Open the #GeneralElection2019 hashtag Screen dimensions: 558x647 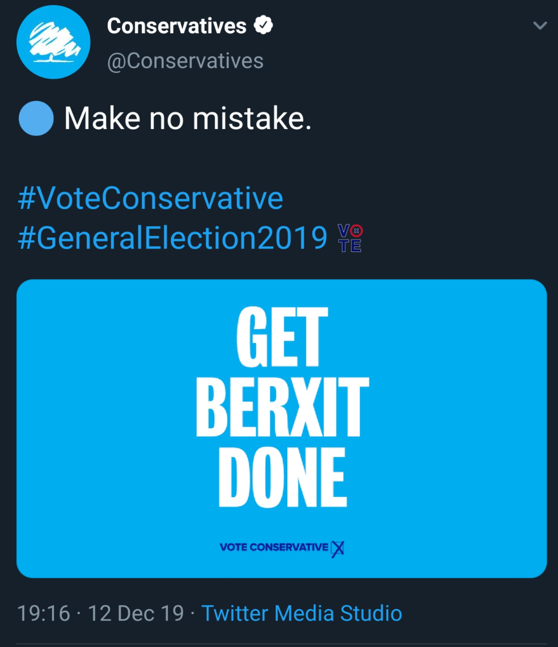click(x=172, y=238)
